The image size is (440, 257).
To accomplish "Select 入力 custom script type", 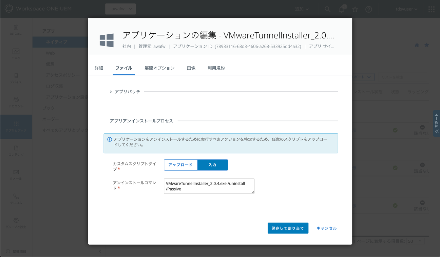I will tap(212, 165).
